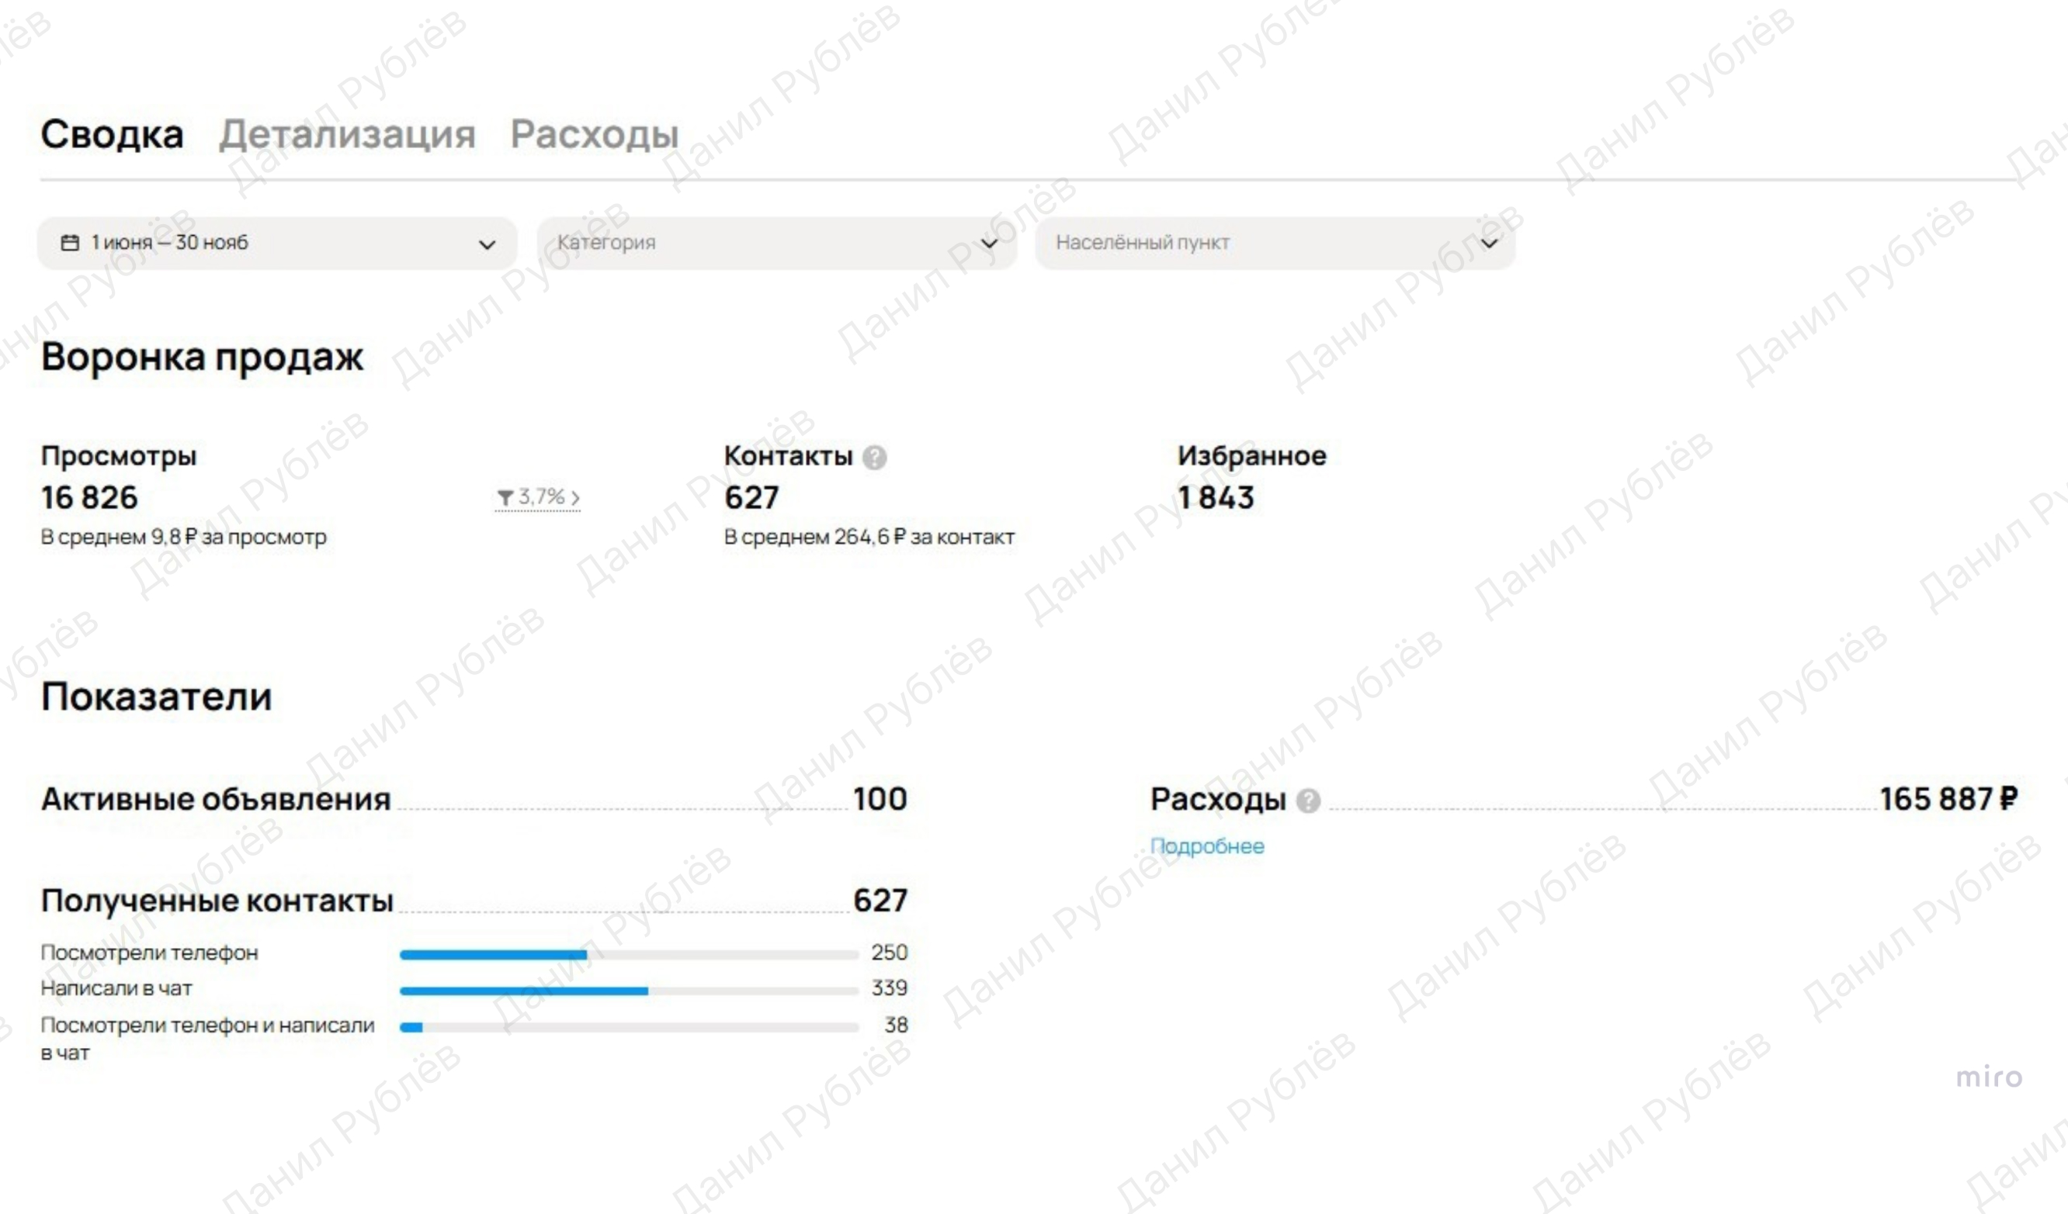Click the Посмотрели телефон progress bar

(629, 954)
